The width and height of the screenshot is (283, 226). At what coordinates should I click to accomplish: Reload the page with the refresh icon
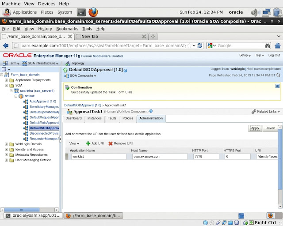click(199, 45)
